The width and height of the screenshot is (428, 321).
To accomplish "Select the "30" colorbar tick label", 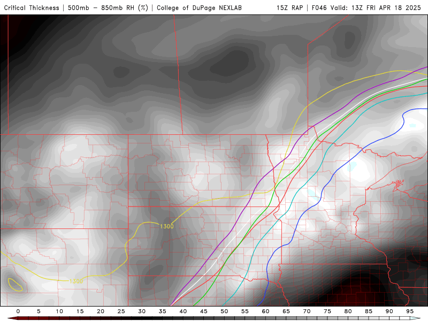I will point(142,311).
